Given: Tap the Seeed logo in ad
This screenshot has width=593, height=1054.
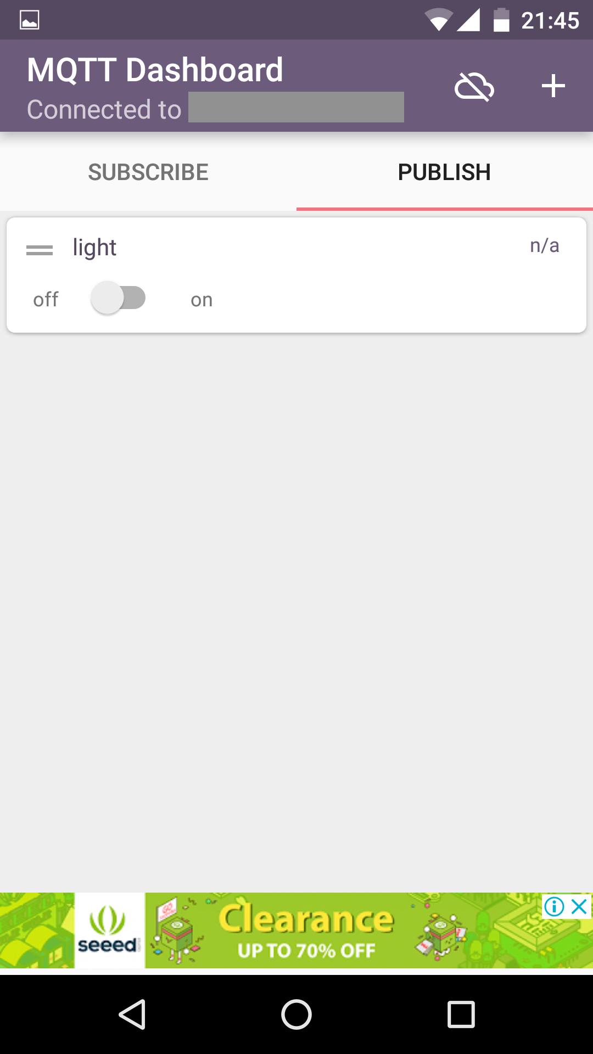Looking at the screenshot, I should click(x=109, y=931).
